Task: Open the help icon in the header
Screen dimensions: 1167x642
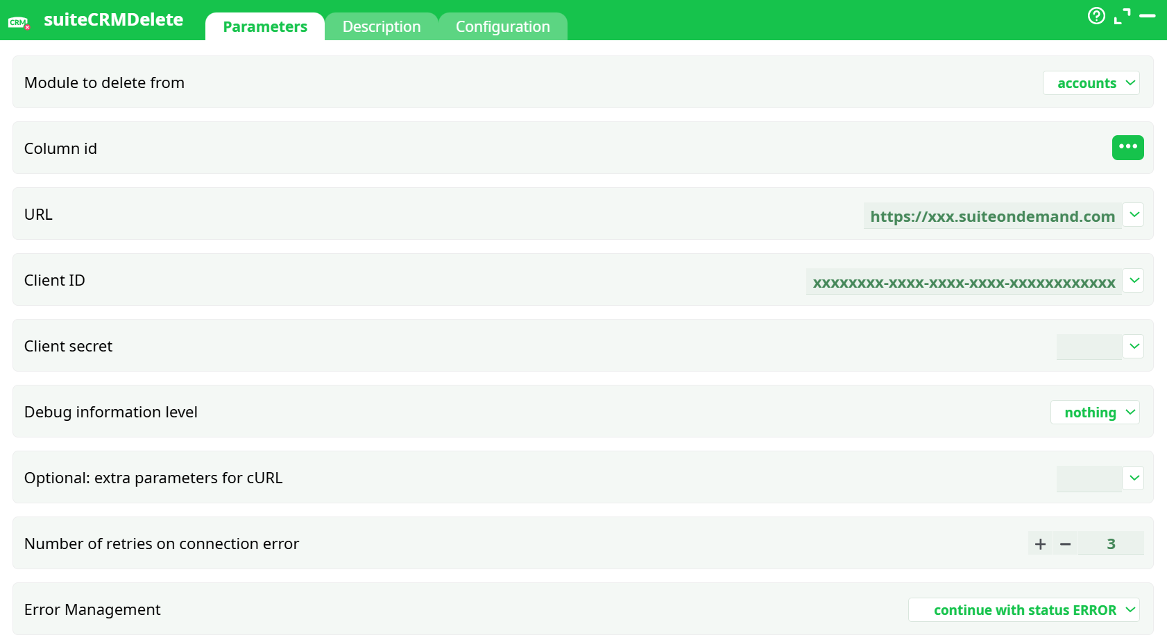Action: [1097, 16]
